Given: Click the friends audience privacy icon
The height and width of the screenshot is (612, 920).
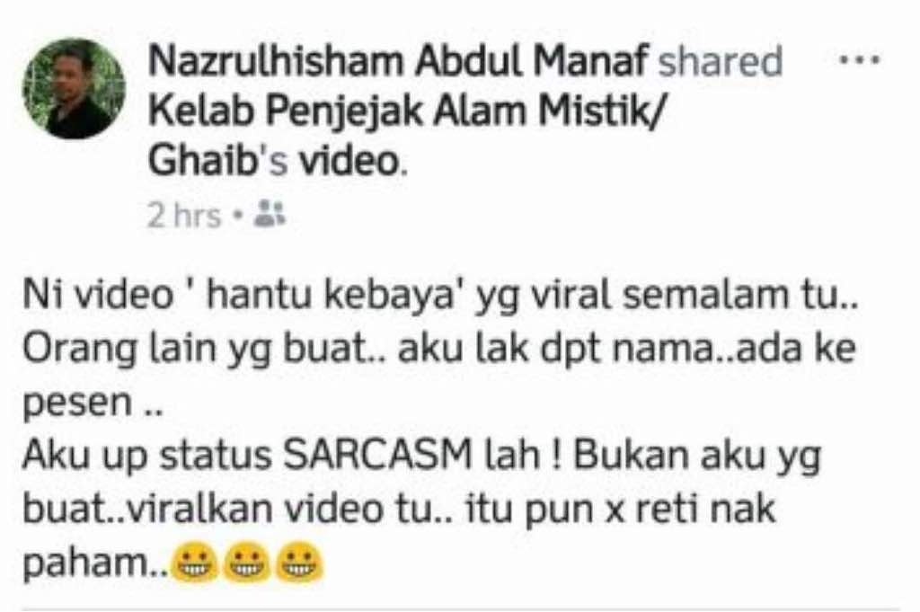Looking at the screenshot, I should (270, 214).
